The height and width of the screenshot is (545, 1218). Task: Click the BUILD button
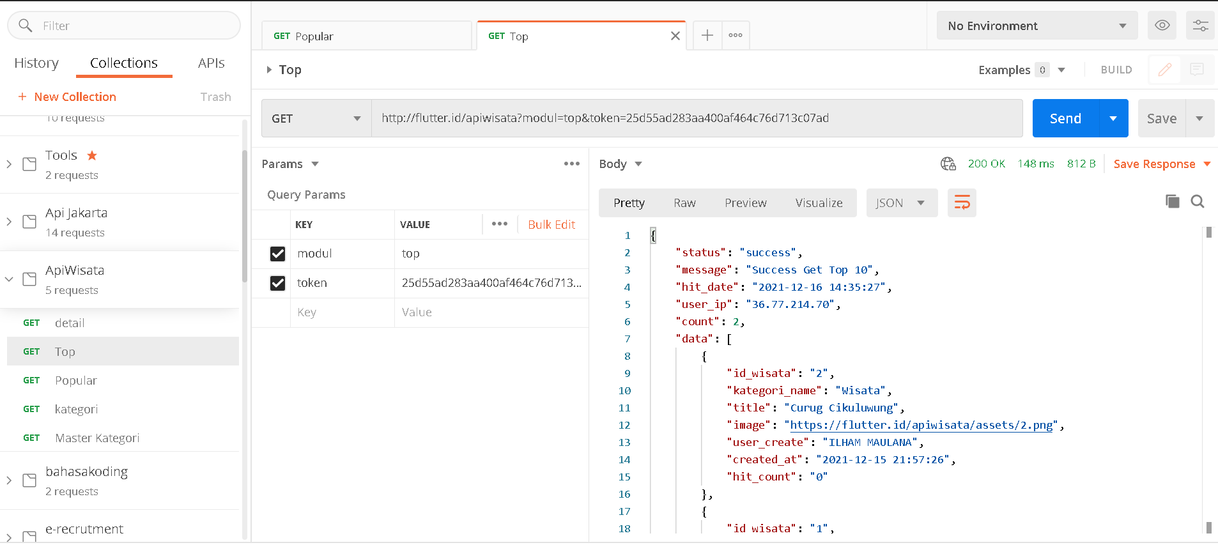point(1116,70)
